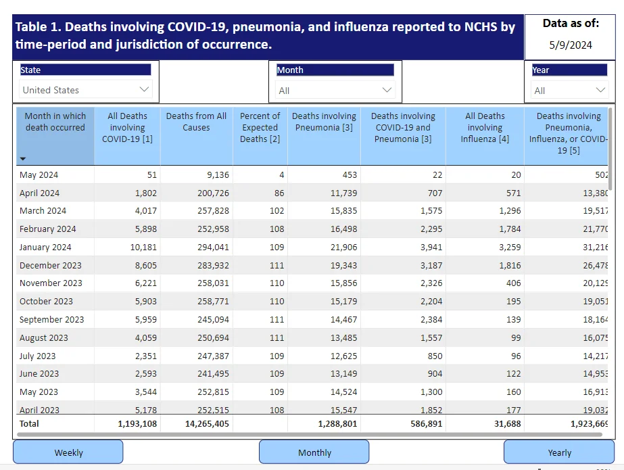Click the Percent of Expected Deaths header
The image size is (624, 470).
click(x=260, y=136)
